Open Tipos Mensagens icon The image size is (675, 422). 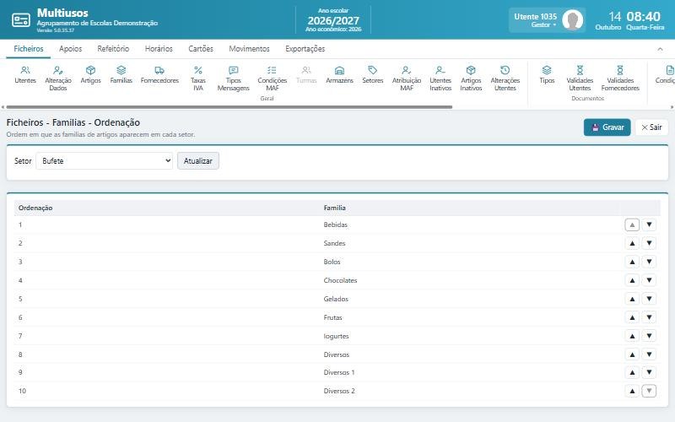click(x=234, y=78)
